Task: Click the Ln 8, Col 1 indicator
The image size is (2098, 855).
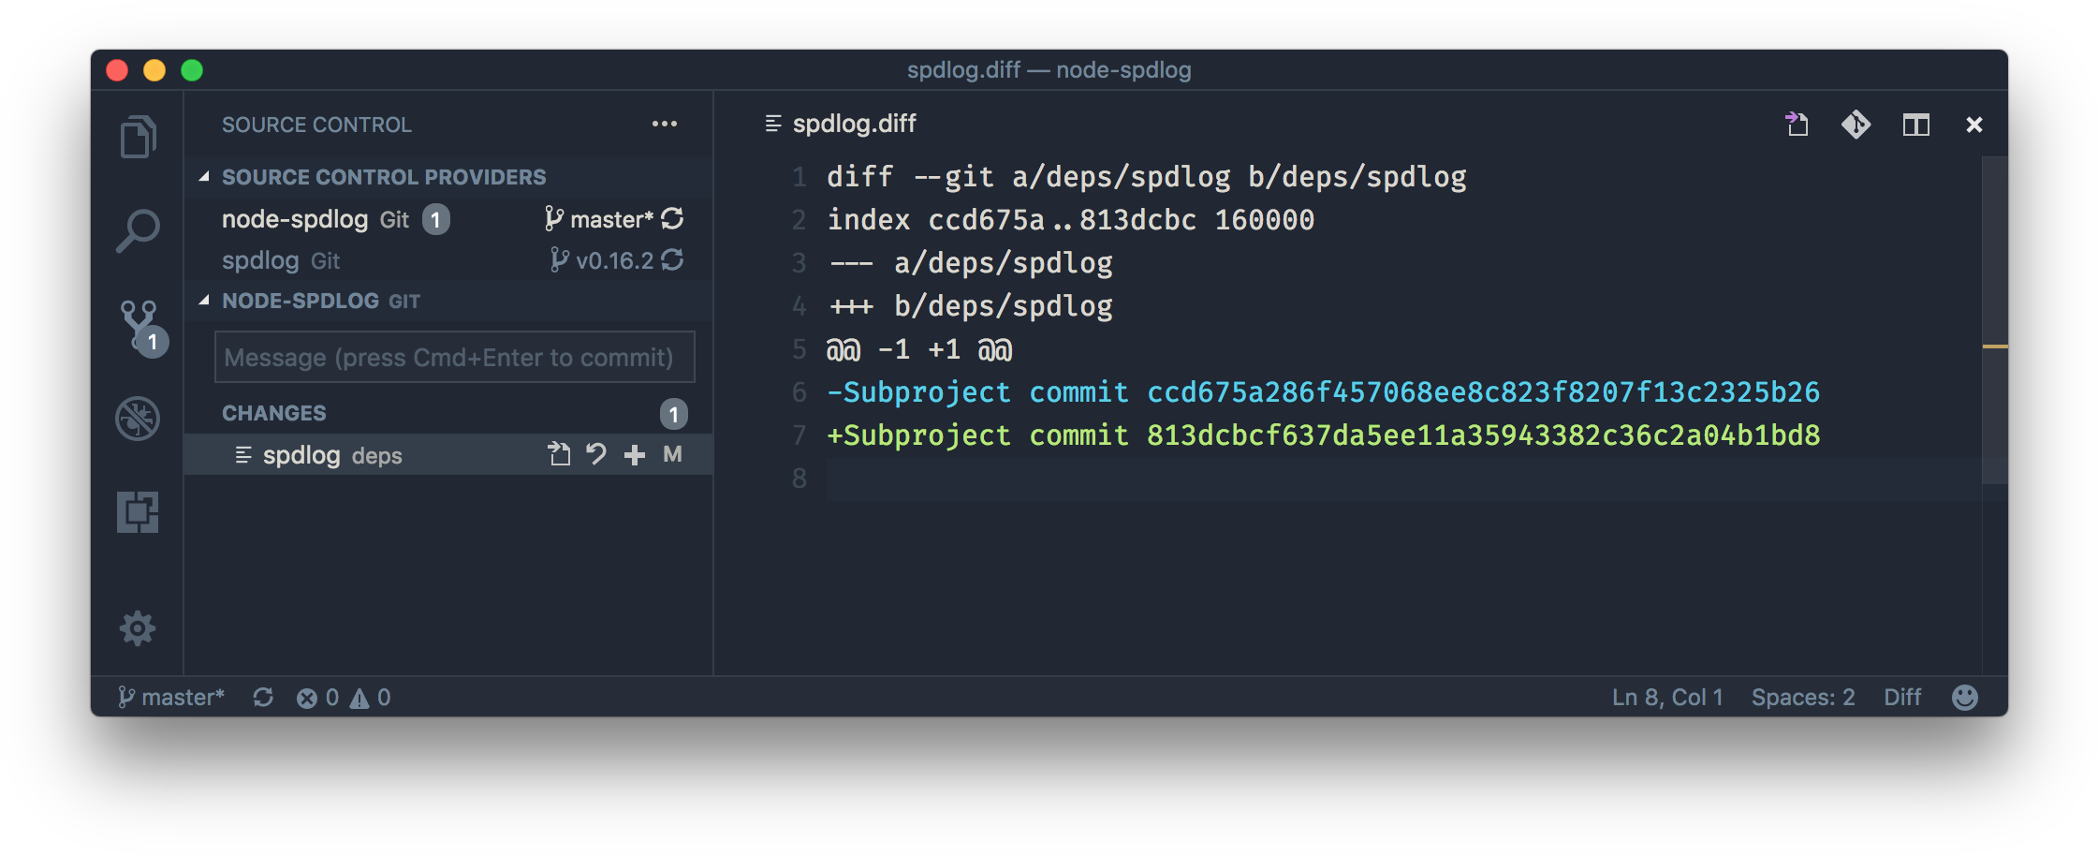Action: coord(1666,697)
